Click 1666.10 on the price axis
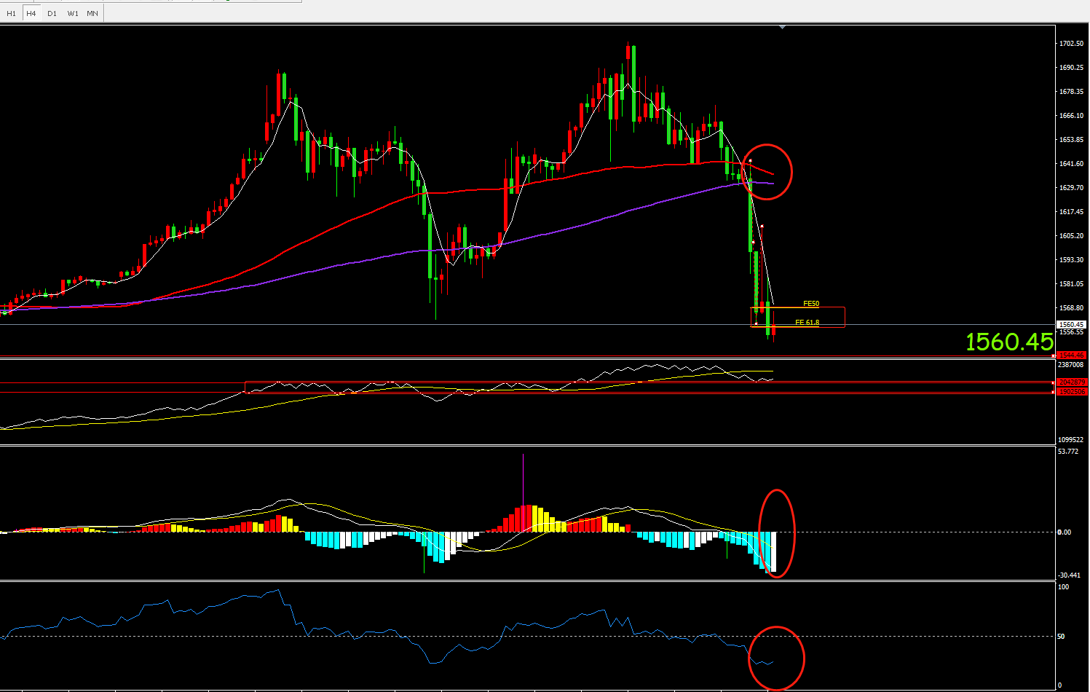The image size is (1090, 692). 1071,116
